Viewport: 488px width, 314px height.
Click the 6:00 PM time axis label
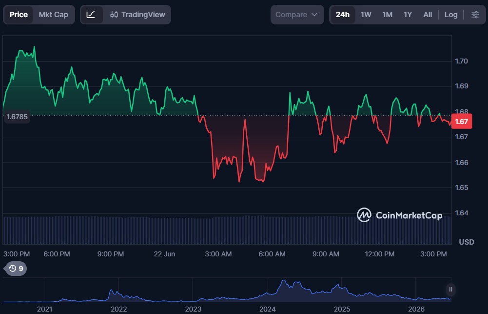(57, 254)
